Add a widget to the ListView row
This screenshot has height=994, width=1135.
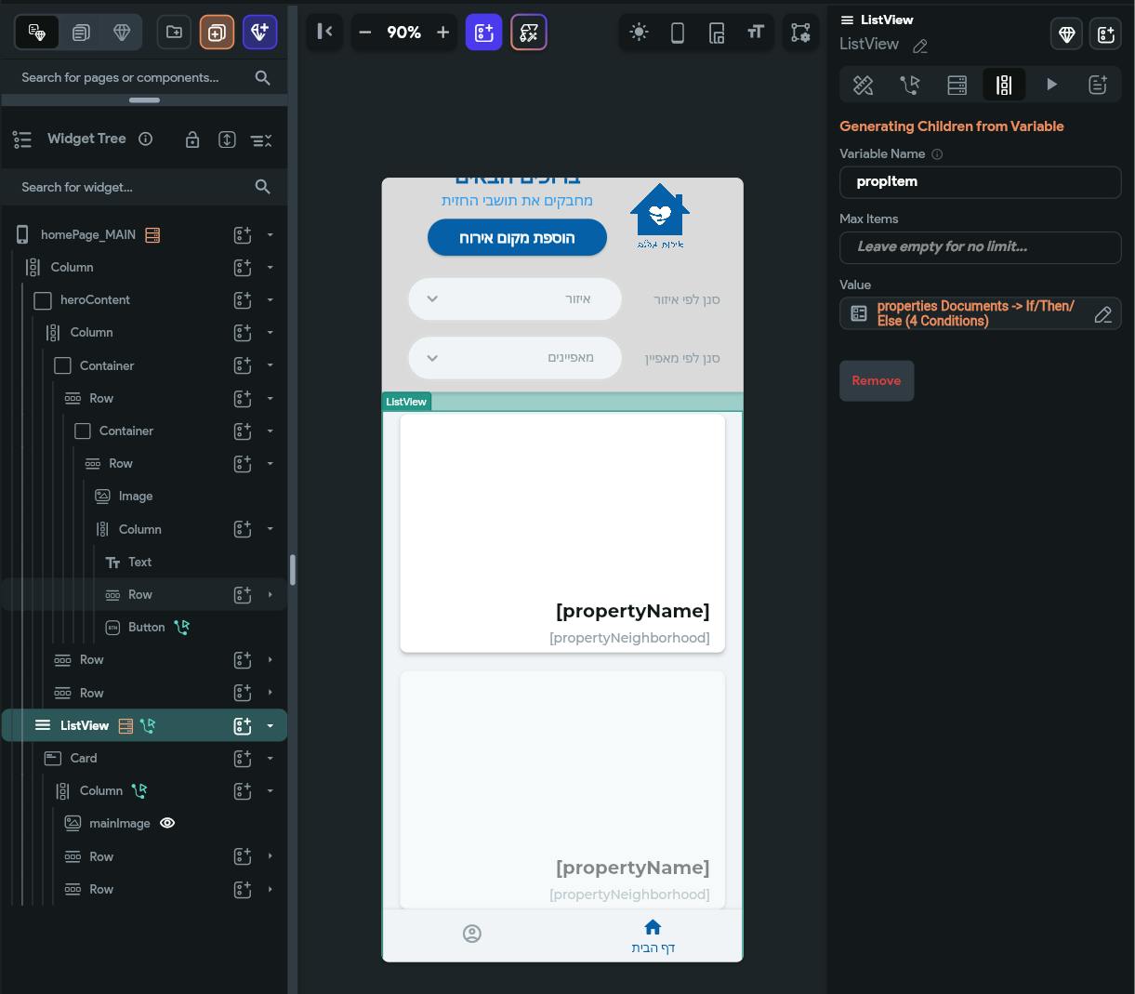click(243, 725)
